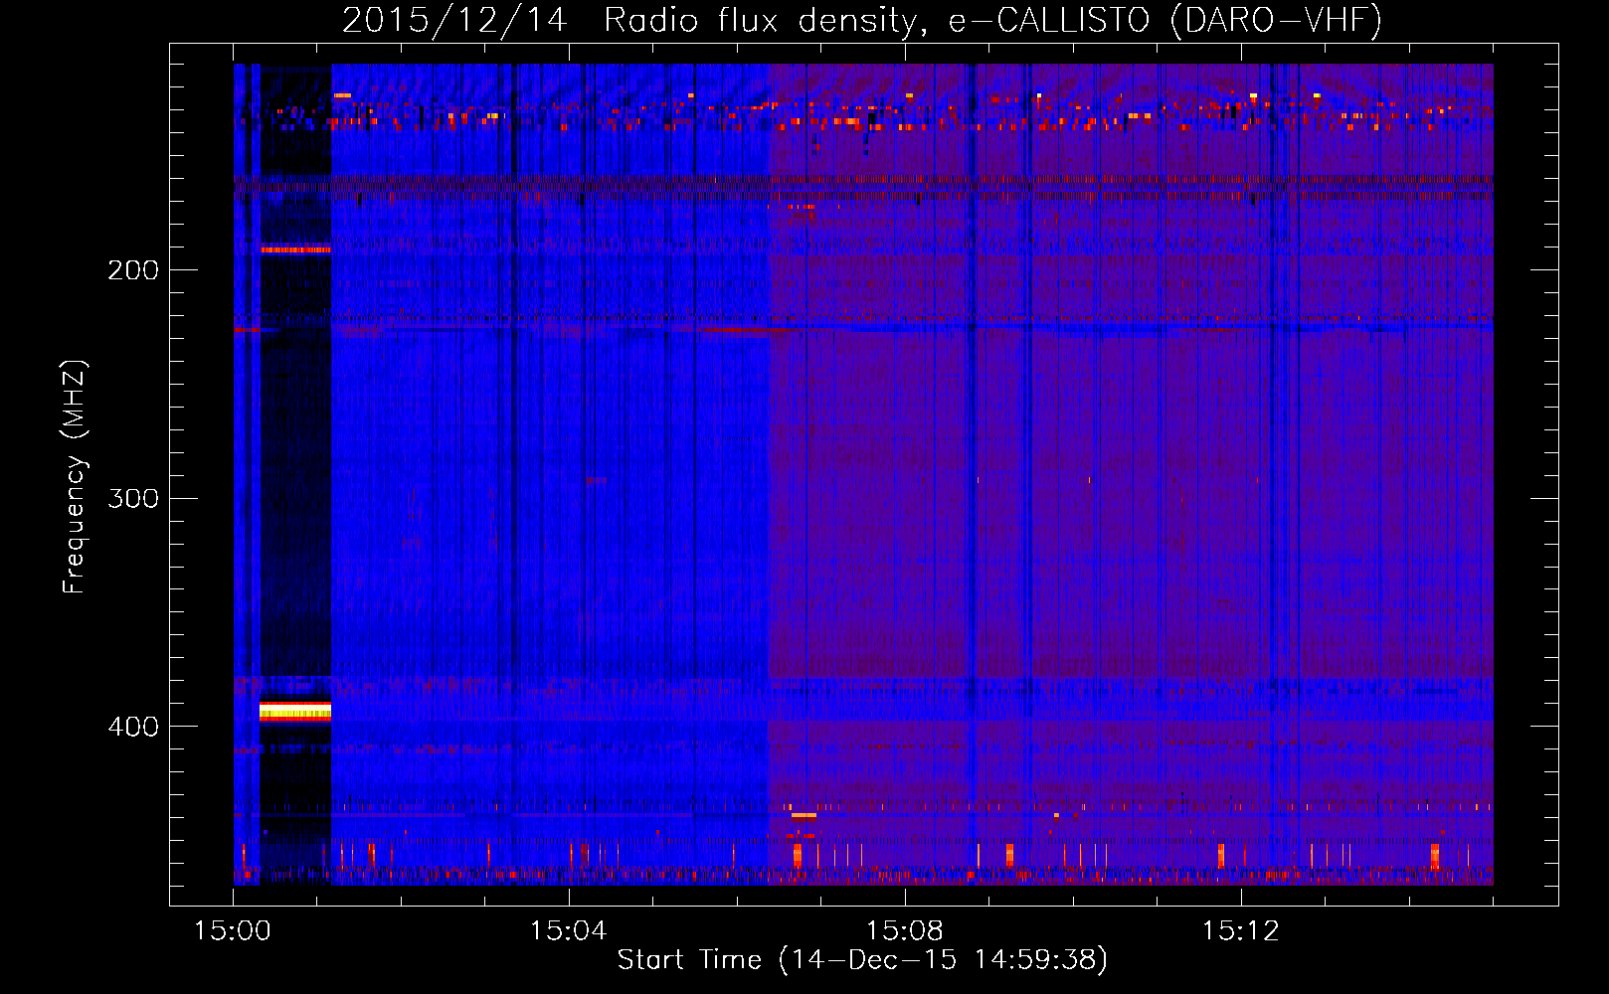Select the 400 frequency tick label
Viewport: 1609px width, 994px height.
pos(133,727)
